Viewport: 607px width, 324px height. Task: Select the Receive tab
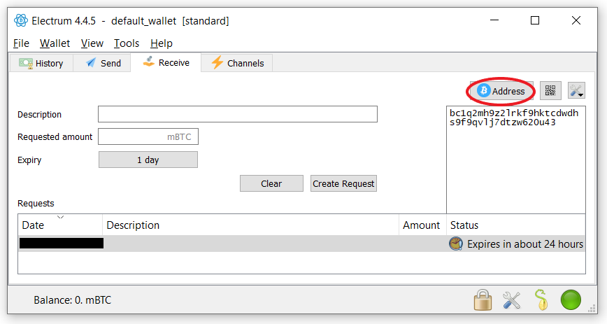coord(166,62)
